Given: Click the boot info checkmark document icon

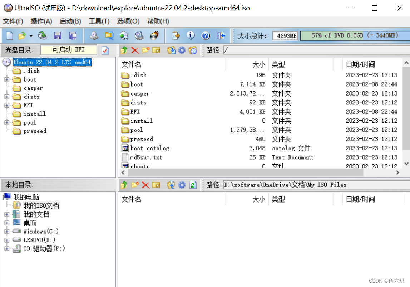Looking at the screenshot, I should pos(105,50).
